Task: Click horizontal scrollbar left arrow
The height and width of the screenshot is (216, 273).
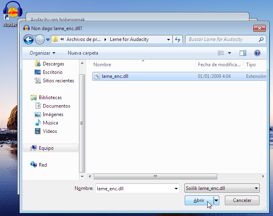Action: pyautogui.click(x=90, y=176)
